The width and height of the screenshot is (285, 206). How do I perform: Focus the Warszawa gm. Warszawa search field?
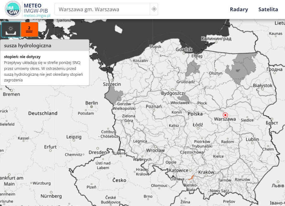(x=102, y=9)
